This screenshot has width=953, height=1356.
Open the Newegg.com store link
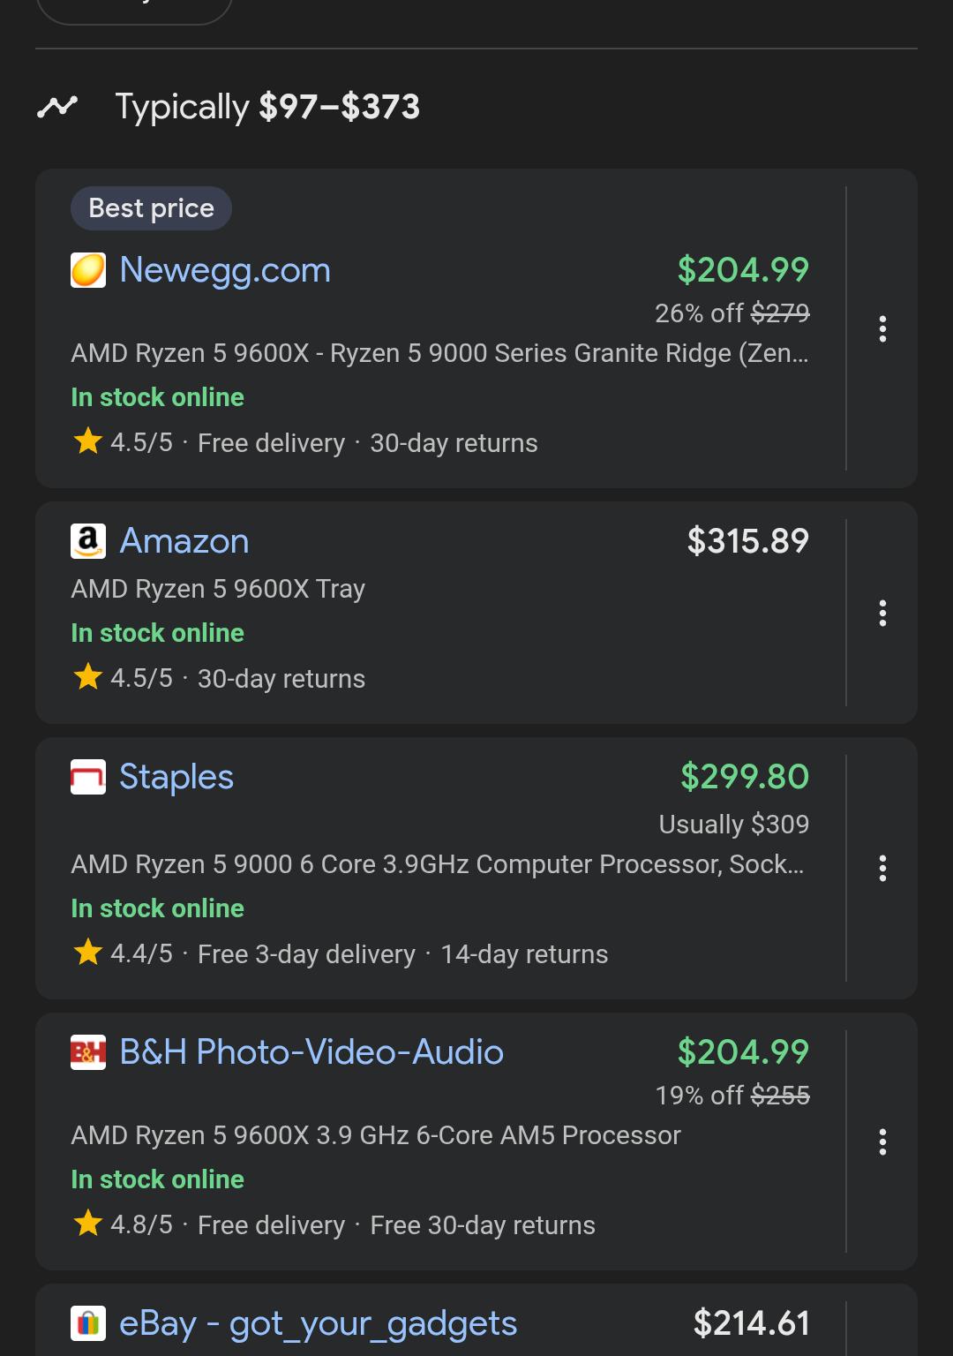(x=225, y=270)
